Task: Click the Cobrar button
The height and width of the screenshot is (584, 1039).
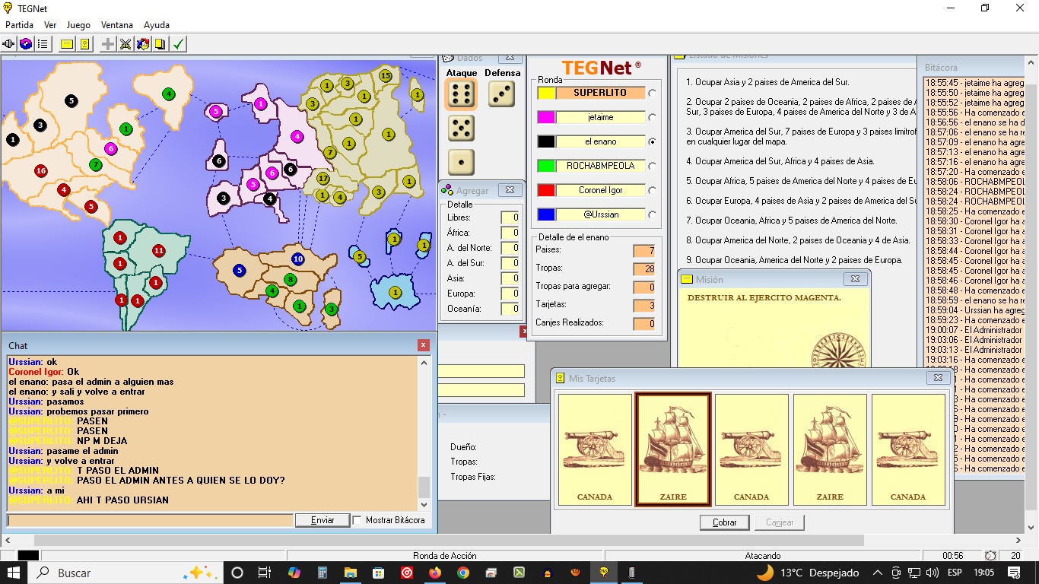Action: click(x=724, y=522)
